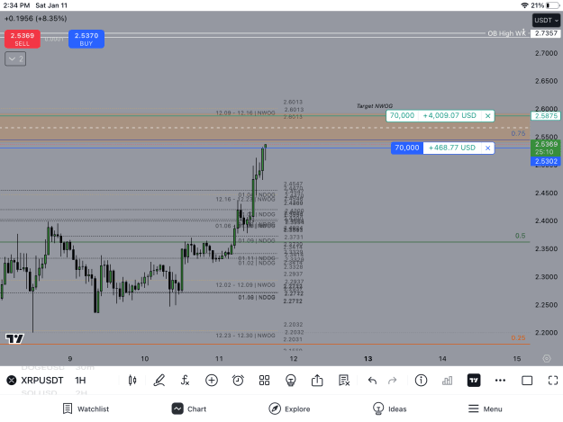Undo the last chart action
The image size is (563, 422).
pos(372,381)
